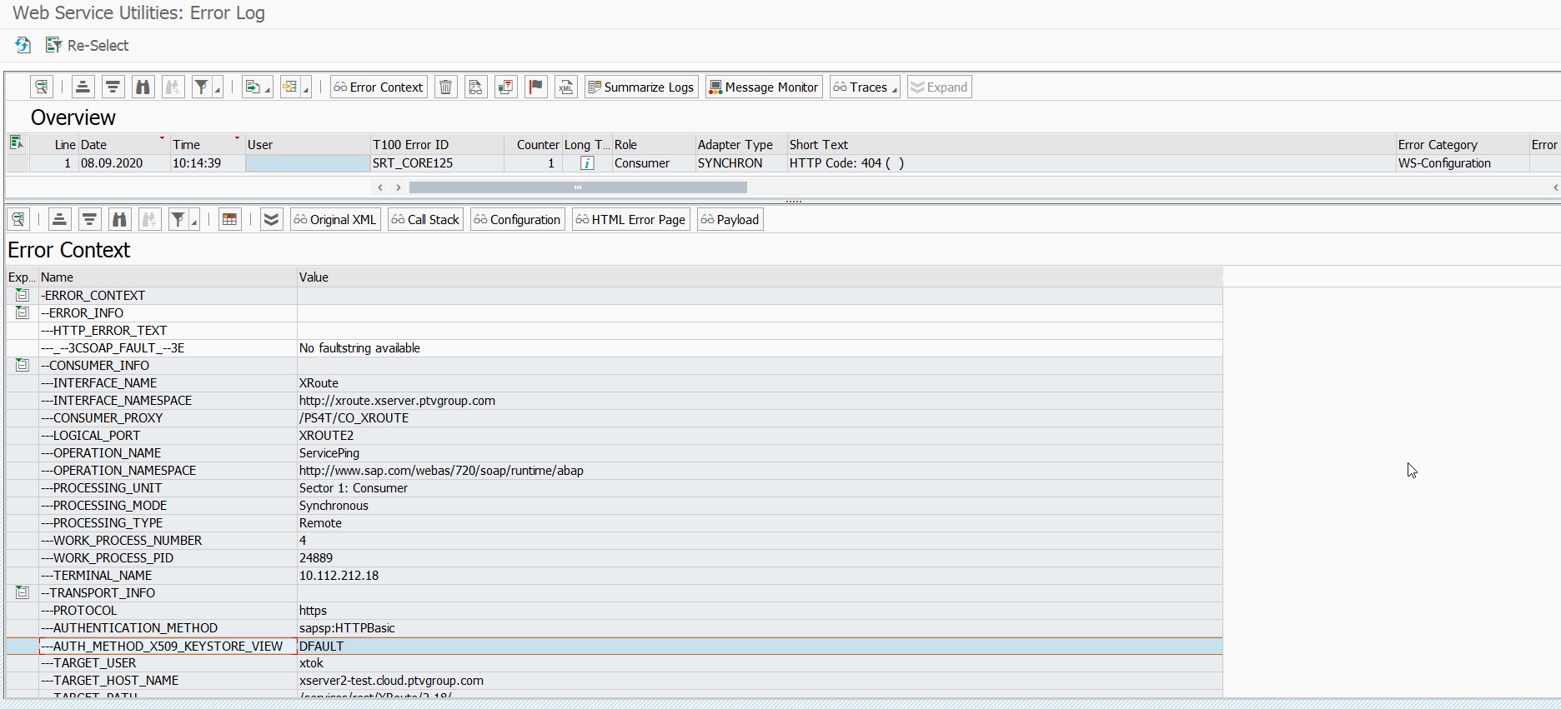Sort descending in the Overview toolbar

pyautogui.click(x=113, y=87)
